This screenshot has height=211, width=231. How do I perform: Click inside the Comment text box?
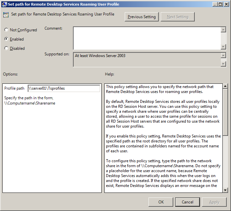(x=147, y=38)
